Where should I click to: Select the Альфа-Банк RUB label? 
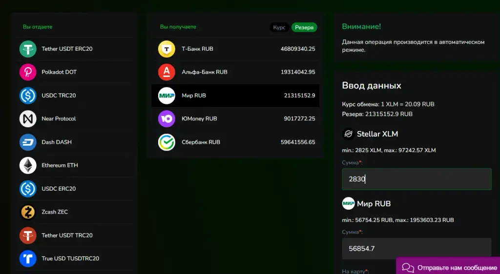pos(205,72)
